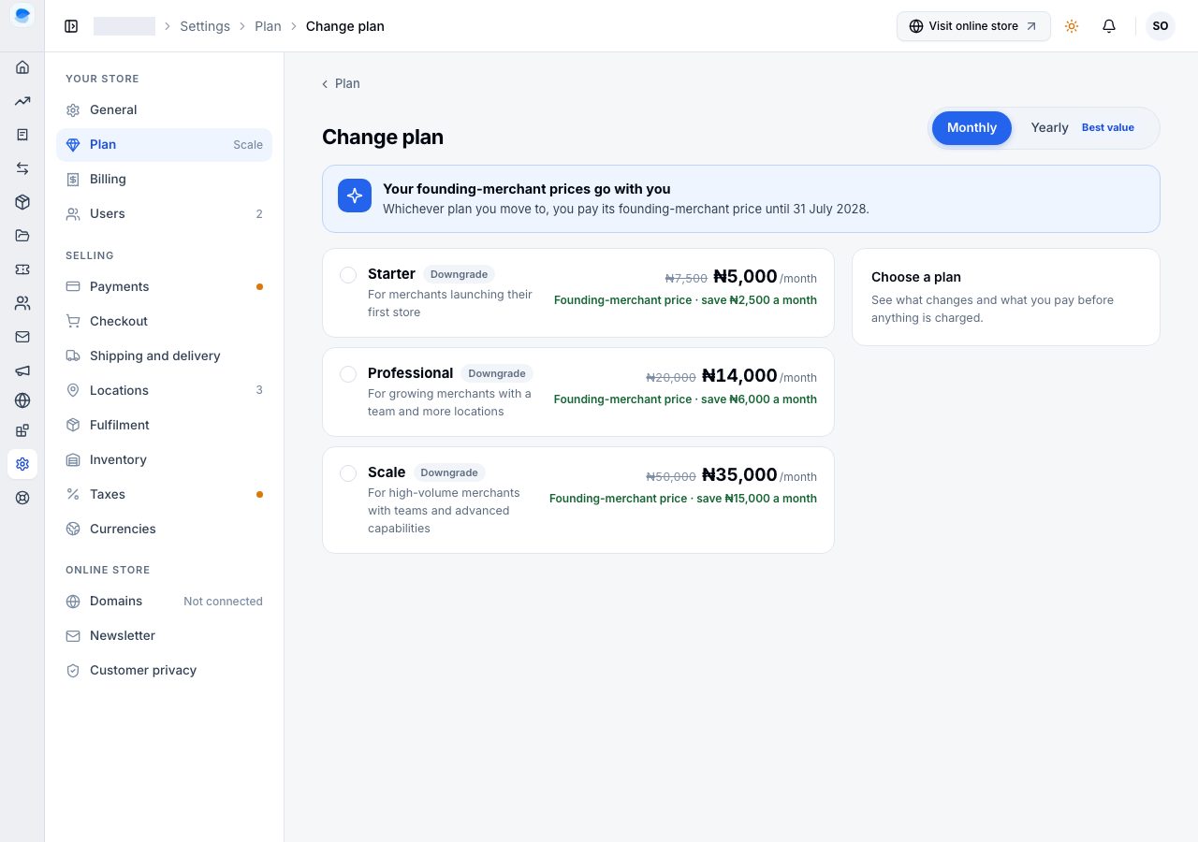The image size is (1198, 842).
Task: Open Taxes settings
Action: pyautogui.click(x=165, y=495)
